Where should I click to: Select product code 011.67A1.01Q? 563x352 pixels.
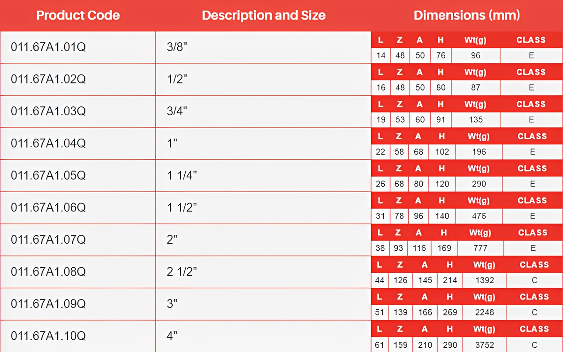48,47
